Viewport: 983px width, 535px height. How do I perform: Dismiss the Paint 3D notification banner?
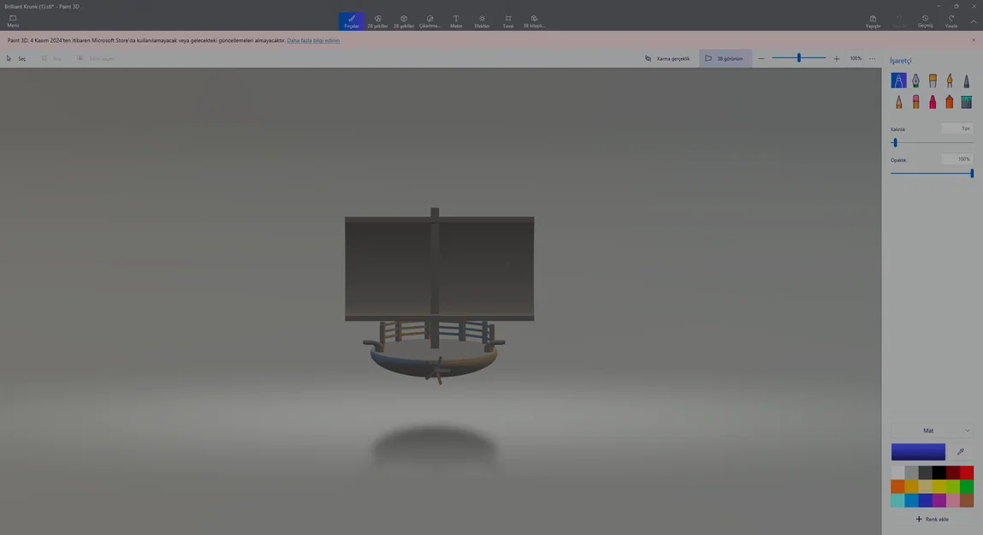974,40
